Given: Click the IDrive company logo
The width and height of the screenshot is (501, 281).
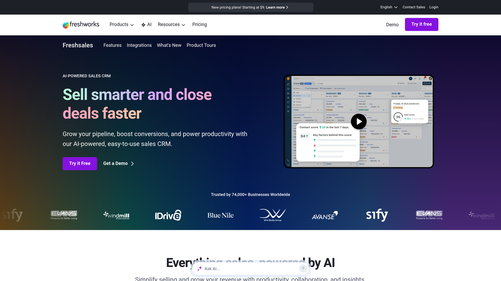Looking at the screenshot, I should pyautogui.click(x=168, y=215).
